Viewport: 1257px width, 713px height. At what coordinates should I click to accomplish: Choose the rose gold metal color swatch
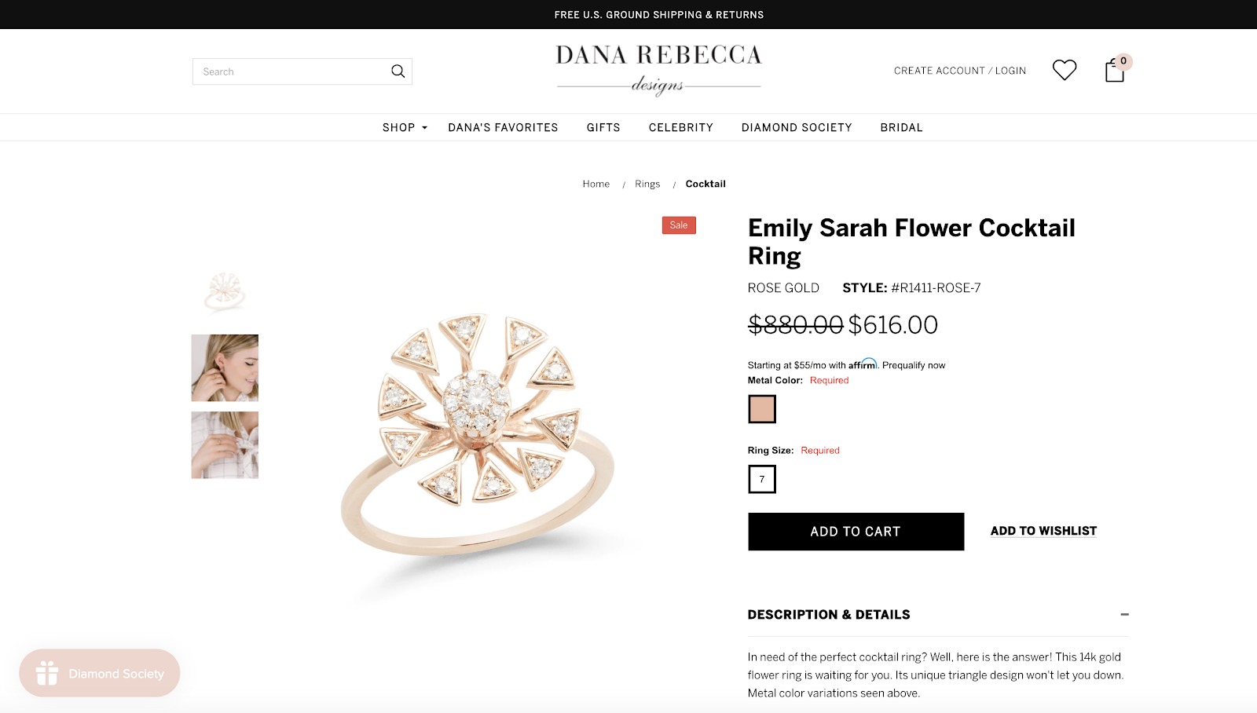(x=762, y=409)
